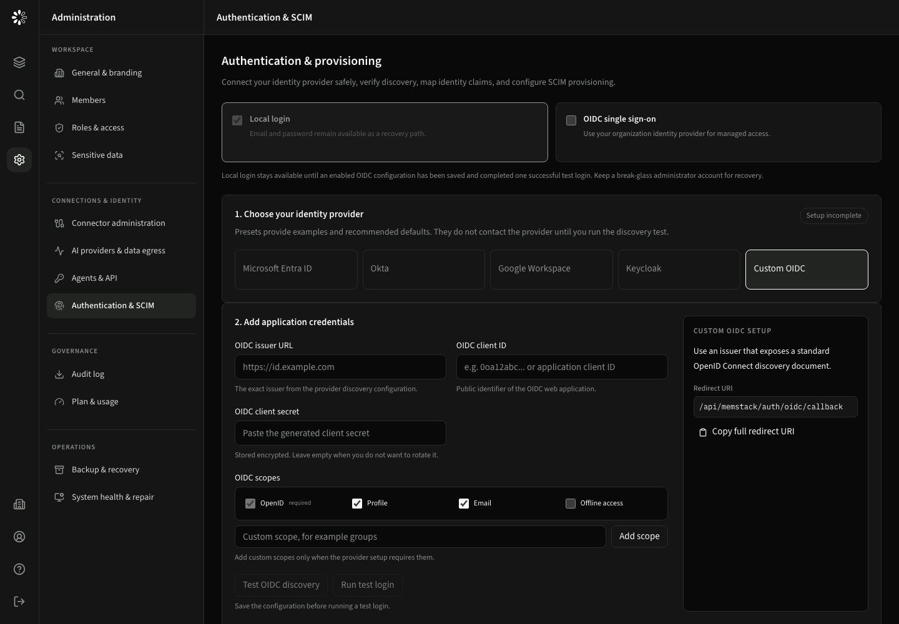The width and height of the screenshot is (899, 624).
Task: Open Backup & recovery page
Action: click(121, 470)
